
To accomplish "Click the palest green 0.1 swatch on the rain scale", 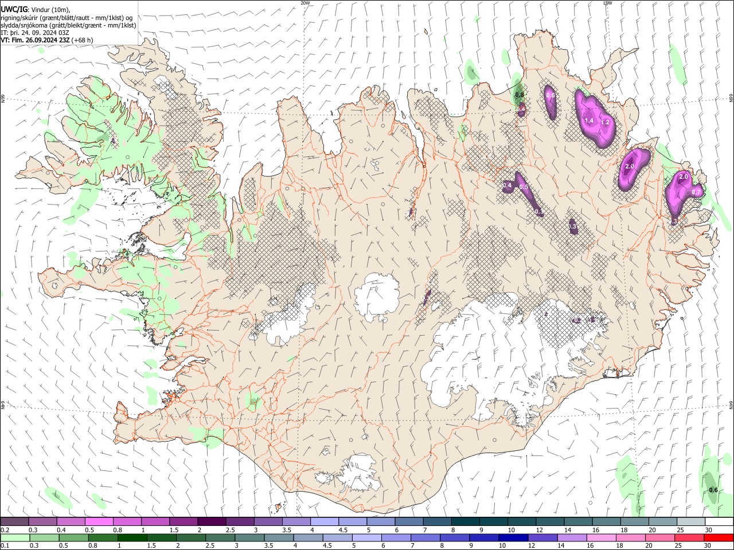I will pyautogui.click(x=15, y=537).
